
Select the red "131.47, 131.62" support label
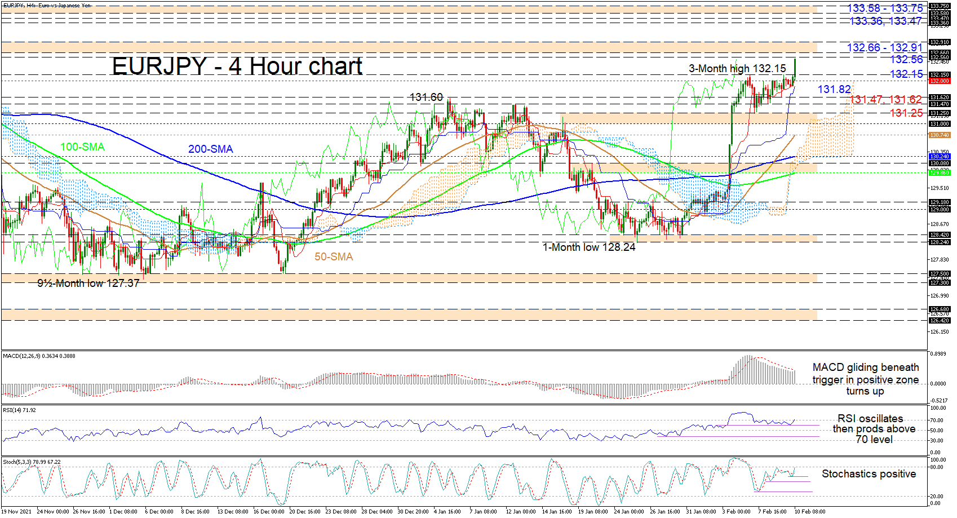(x=885, y=99)
